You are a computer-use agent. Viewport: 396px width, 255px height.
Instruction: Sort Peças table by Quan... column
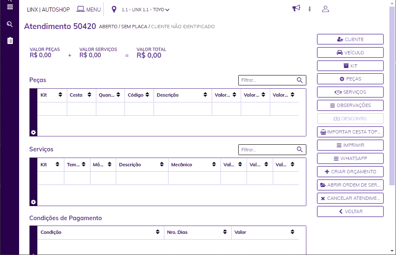tap(118, 95)
